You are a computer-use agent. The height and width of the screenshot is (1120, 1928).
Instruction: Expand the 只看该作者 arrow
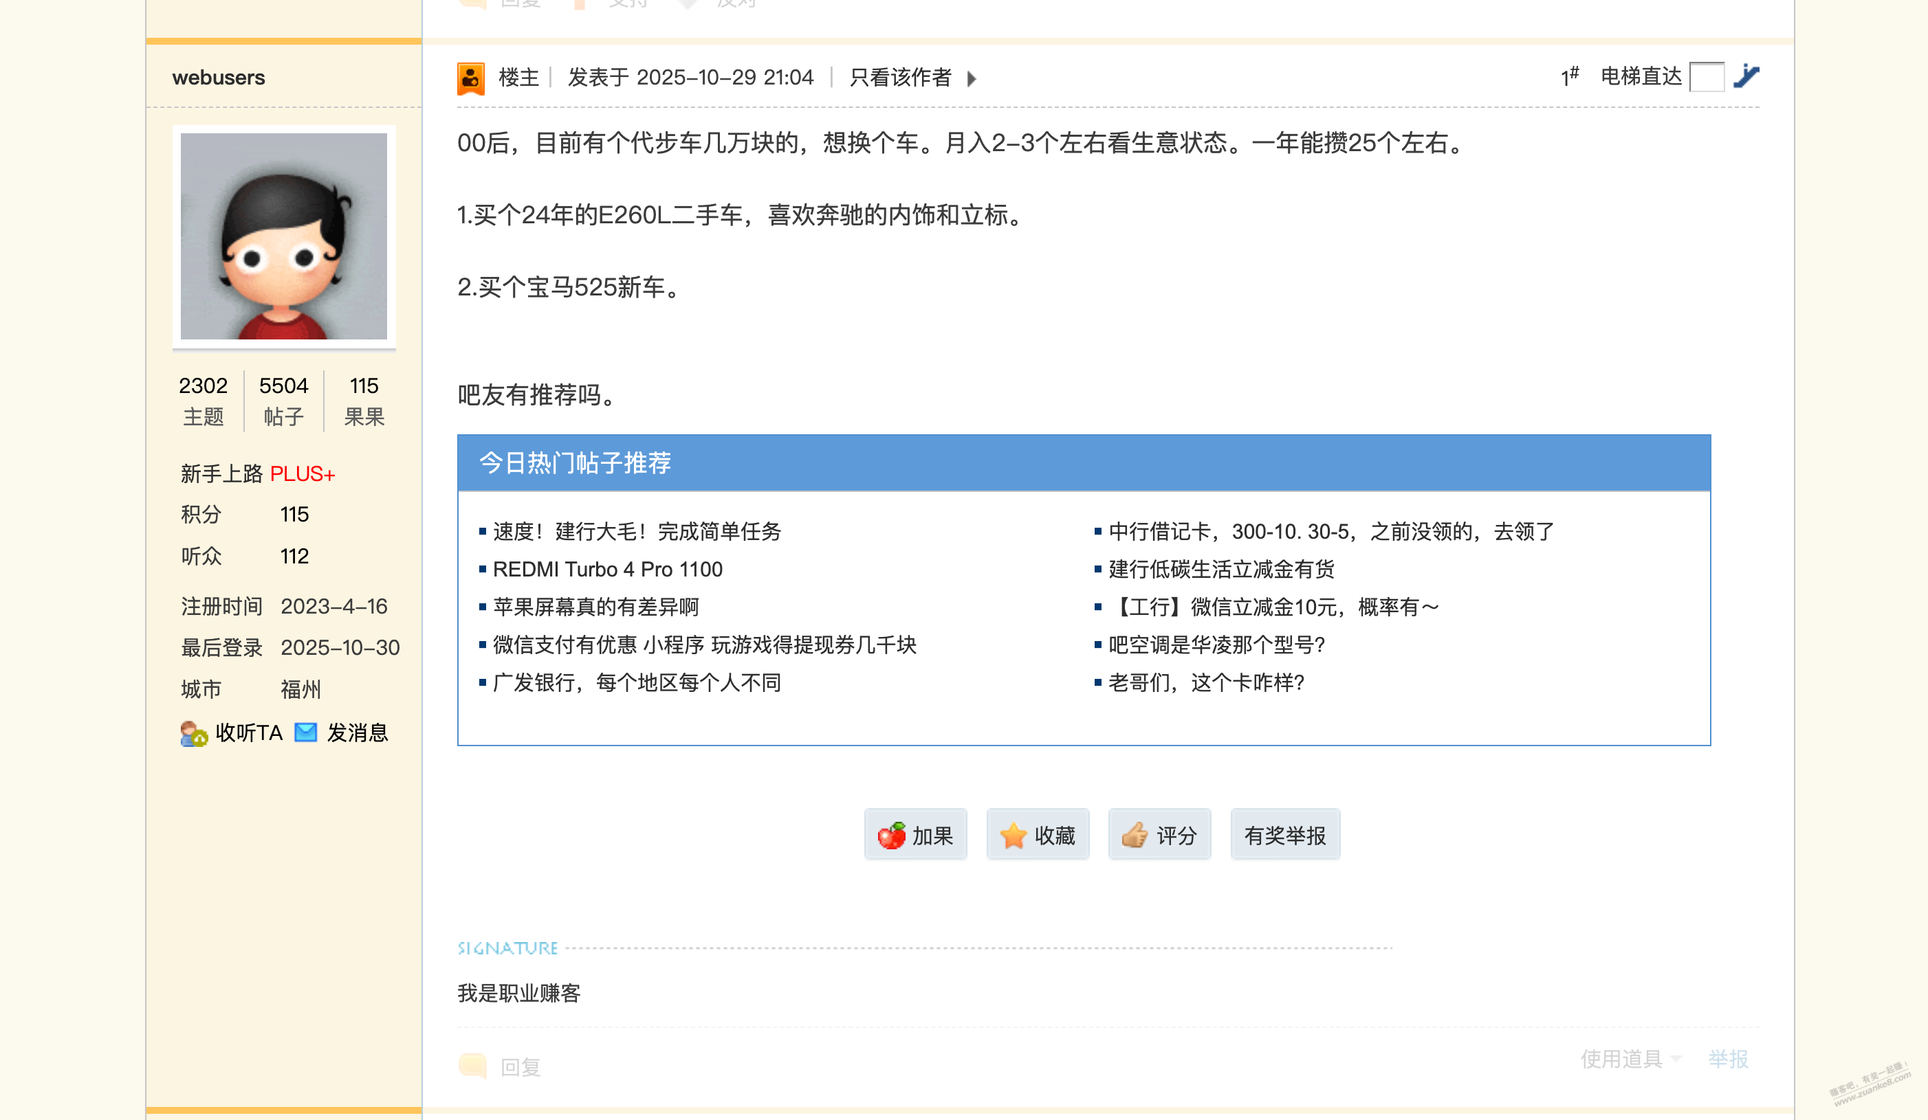tap(972, 79)
